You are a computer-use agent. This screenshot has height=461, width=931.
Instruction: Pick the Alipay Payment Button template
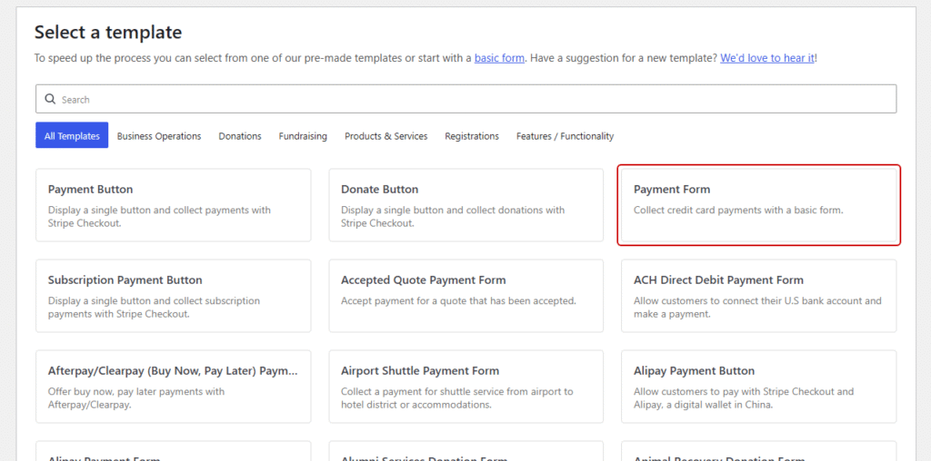(759, 387)
